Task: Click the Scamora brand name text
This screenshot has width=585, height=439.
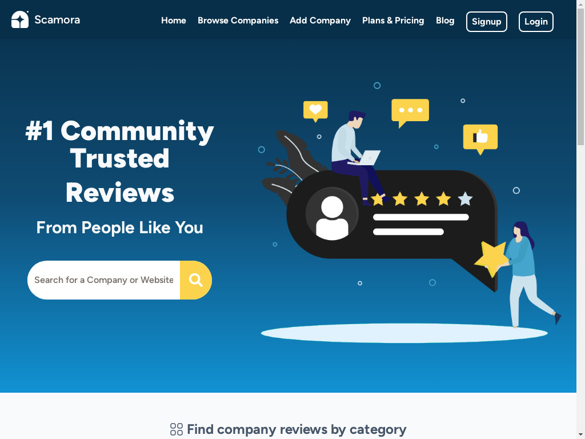Action: 57,20
